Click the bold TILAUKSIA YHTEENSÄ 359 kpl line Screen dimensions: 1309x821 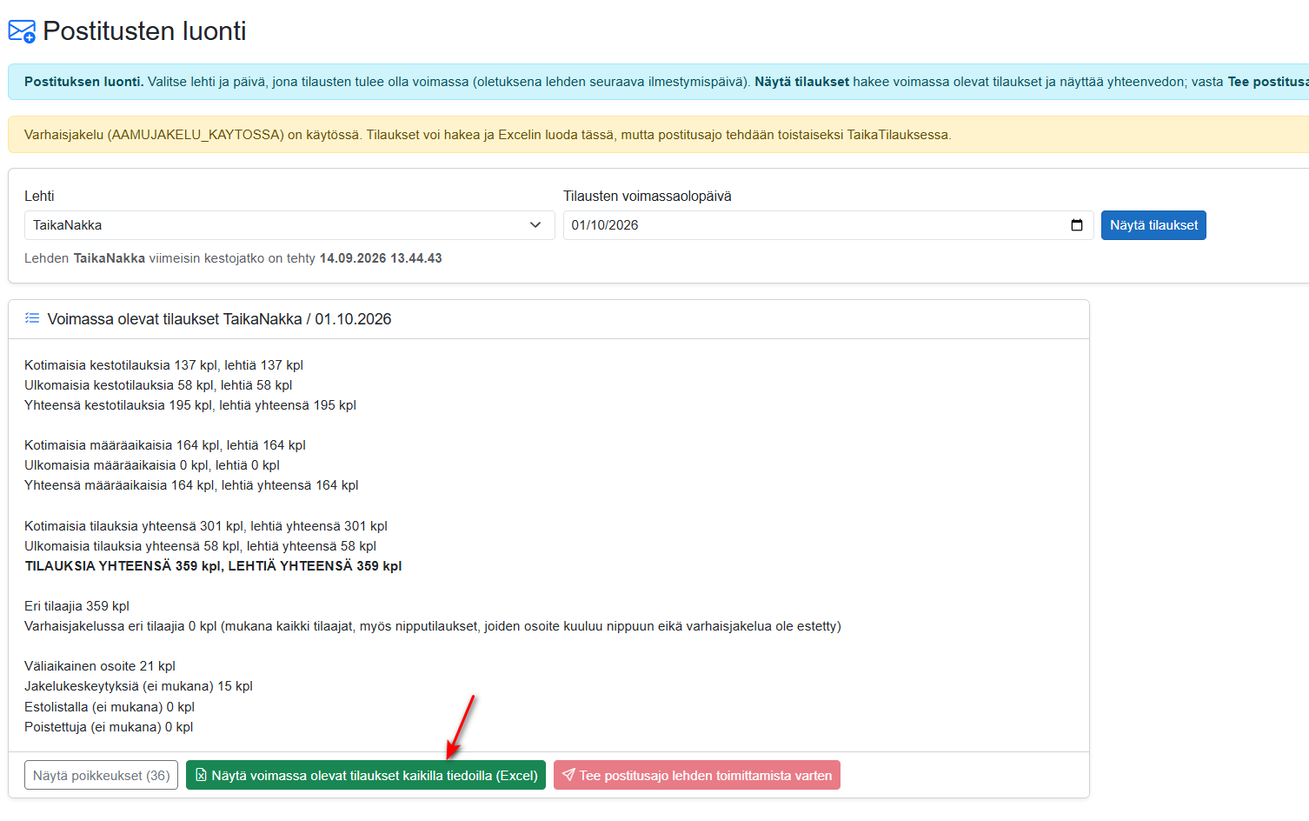coord(213,565)
